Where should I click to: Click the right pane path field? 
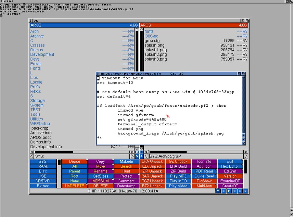195,156
